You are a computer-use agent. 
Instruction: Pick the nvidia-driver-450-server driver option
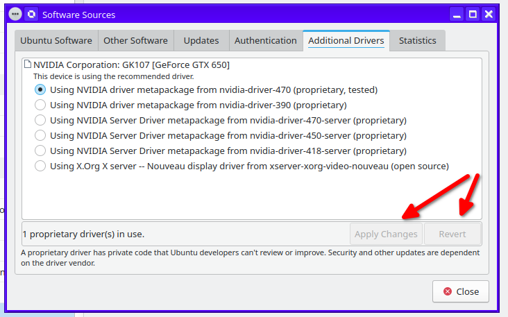click(40, 135)
